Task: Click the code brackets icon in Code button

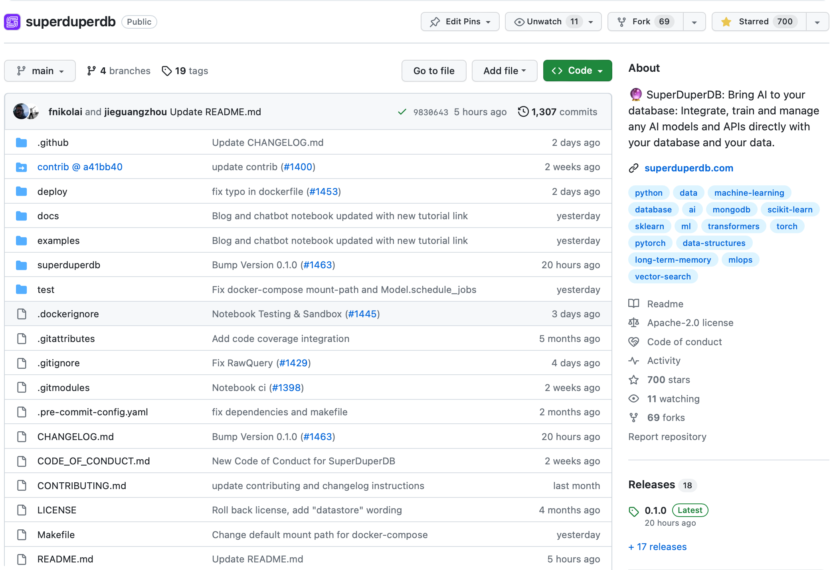Action: tap(557, 71)
